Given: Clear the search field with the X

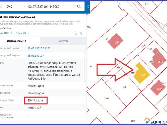Looking at the screenshot, I should click(74, 7).
